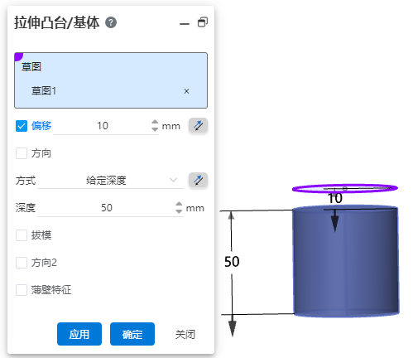This screenshot has width=413, height=358.
Task: Click the reverse direction icon beside 偏移
Action: [x=198, y=126]
